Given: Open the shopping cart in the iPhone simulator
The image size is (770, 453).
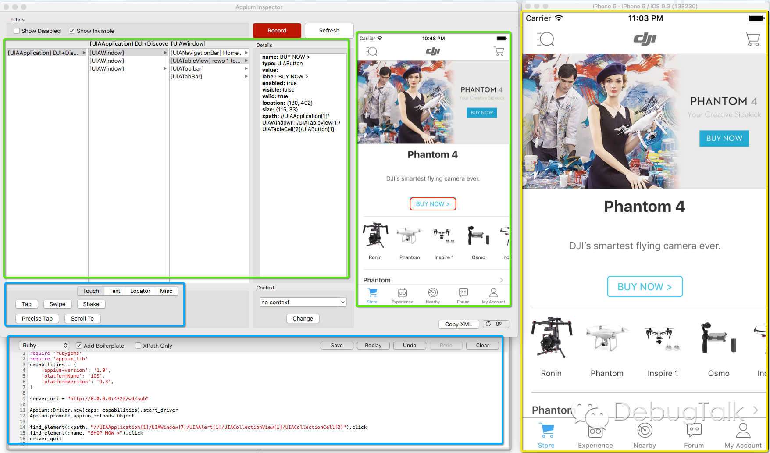Looking at the screenshot, I should [752, 39].
